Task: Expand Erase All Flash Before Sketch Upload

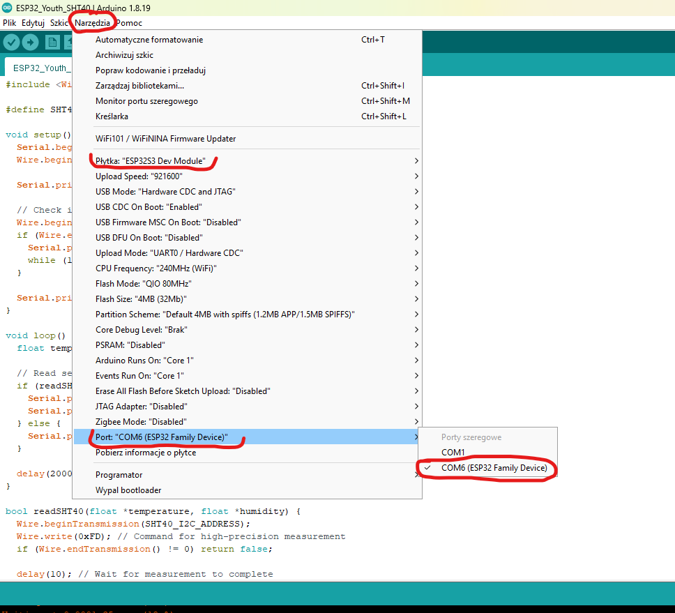Action: coord(247,391)
